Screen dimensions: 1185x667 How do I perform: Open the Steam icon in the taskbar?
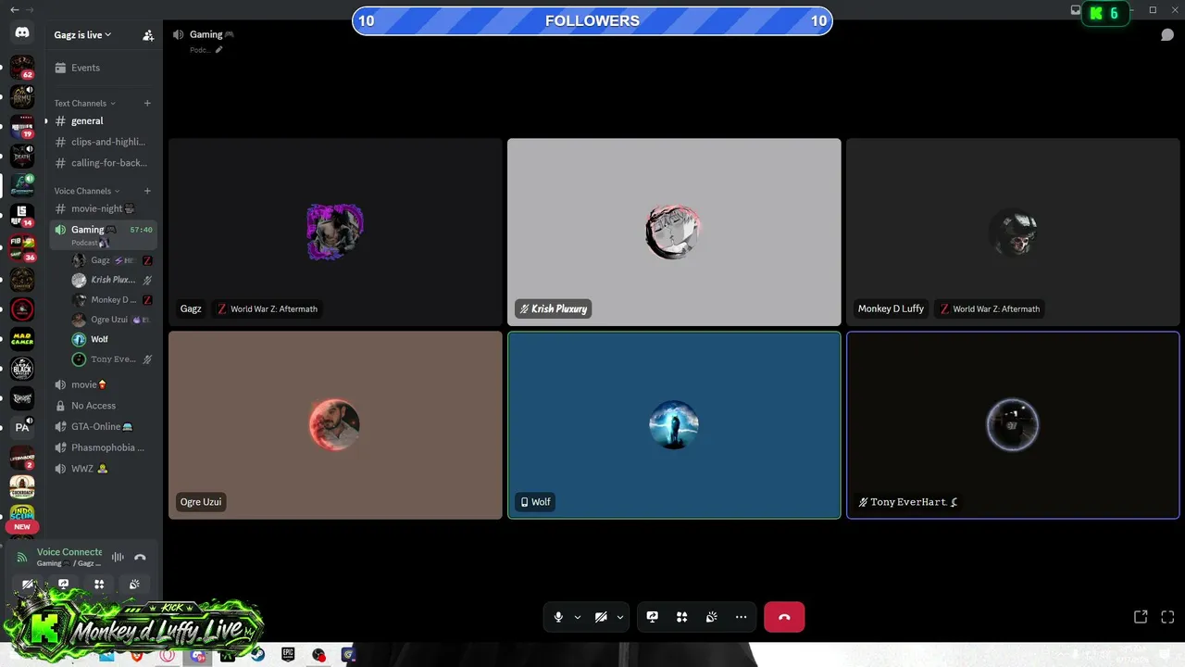pyautogui.click(x=257, y=655)
